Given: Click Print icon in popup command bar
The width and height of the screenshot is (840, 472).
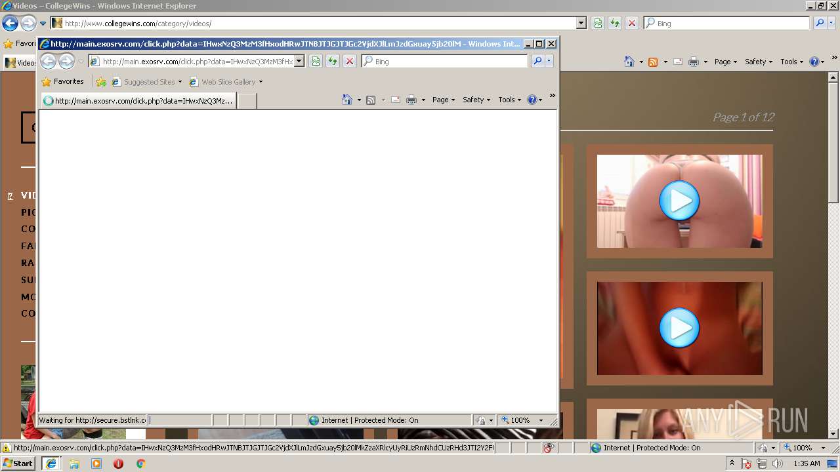Looking at the screenshot, I should (411, 100).
